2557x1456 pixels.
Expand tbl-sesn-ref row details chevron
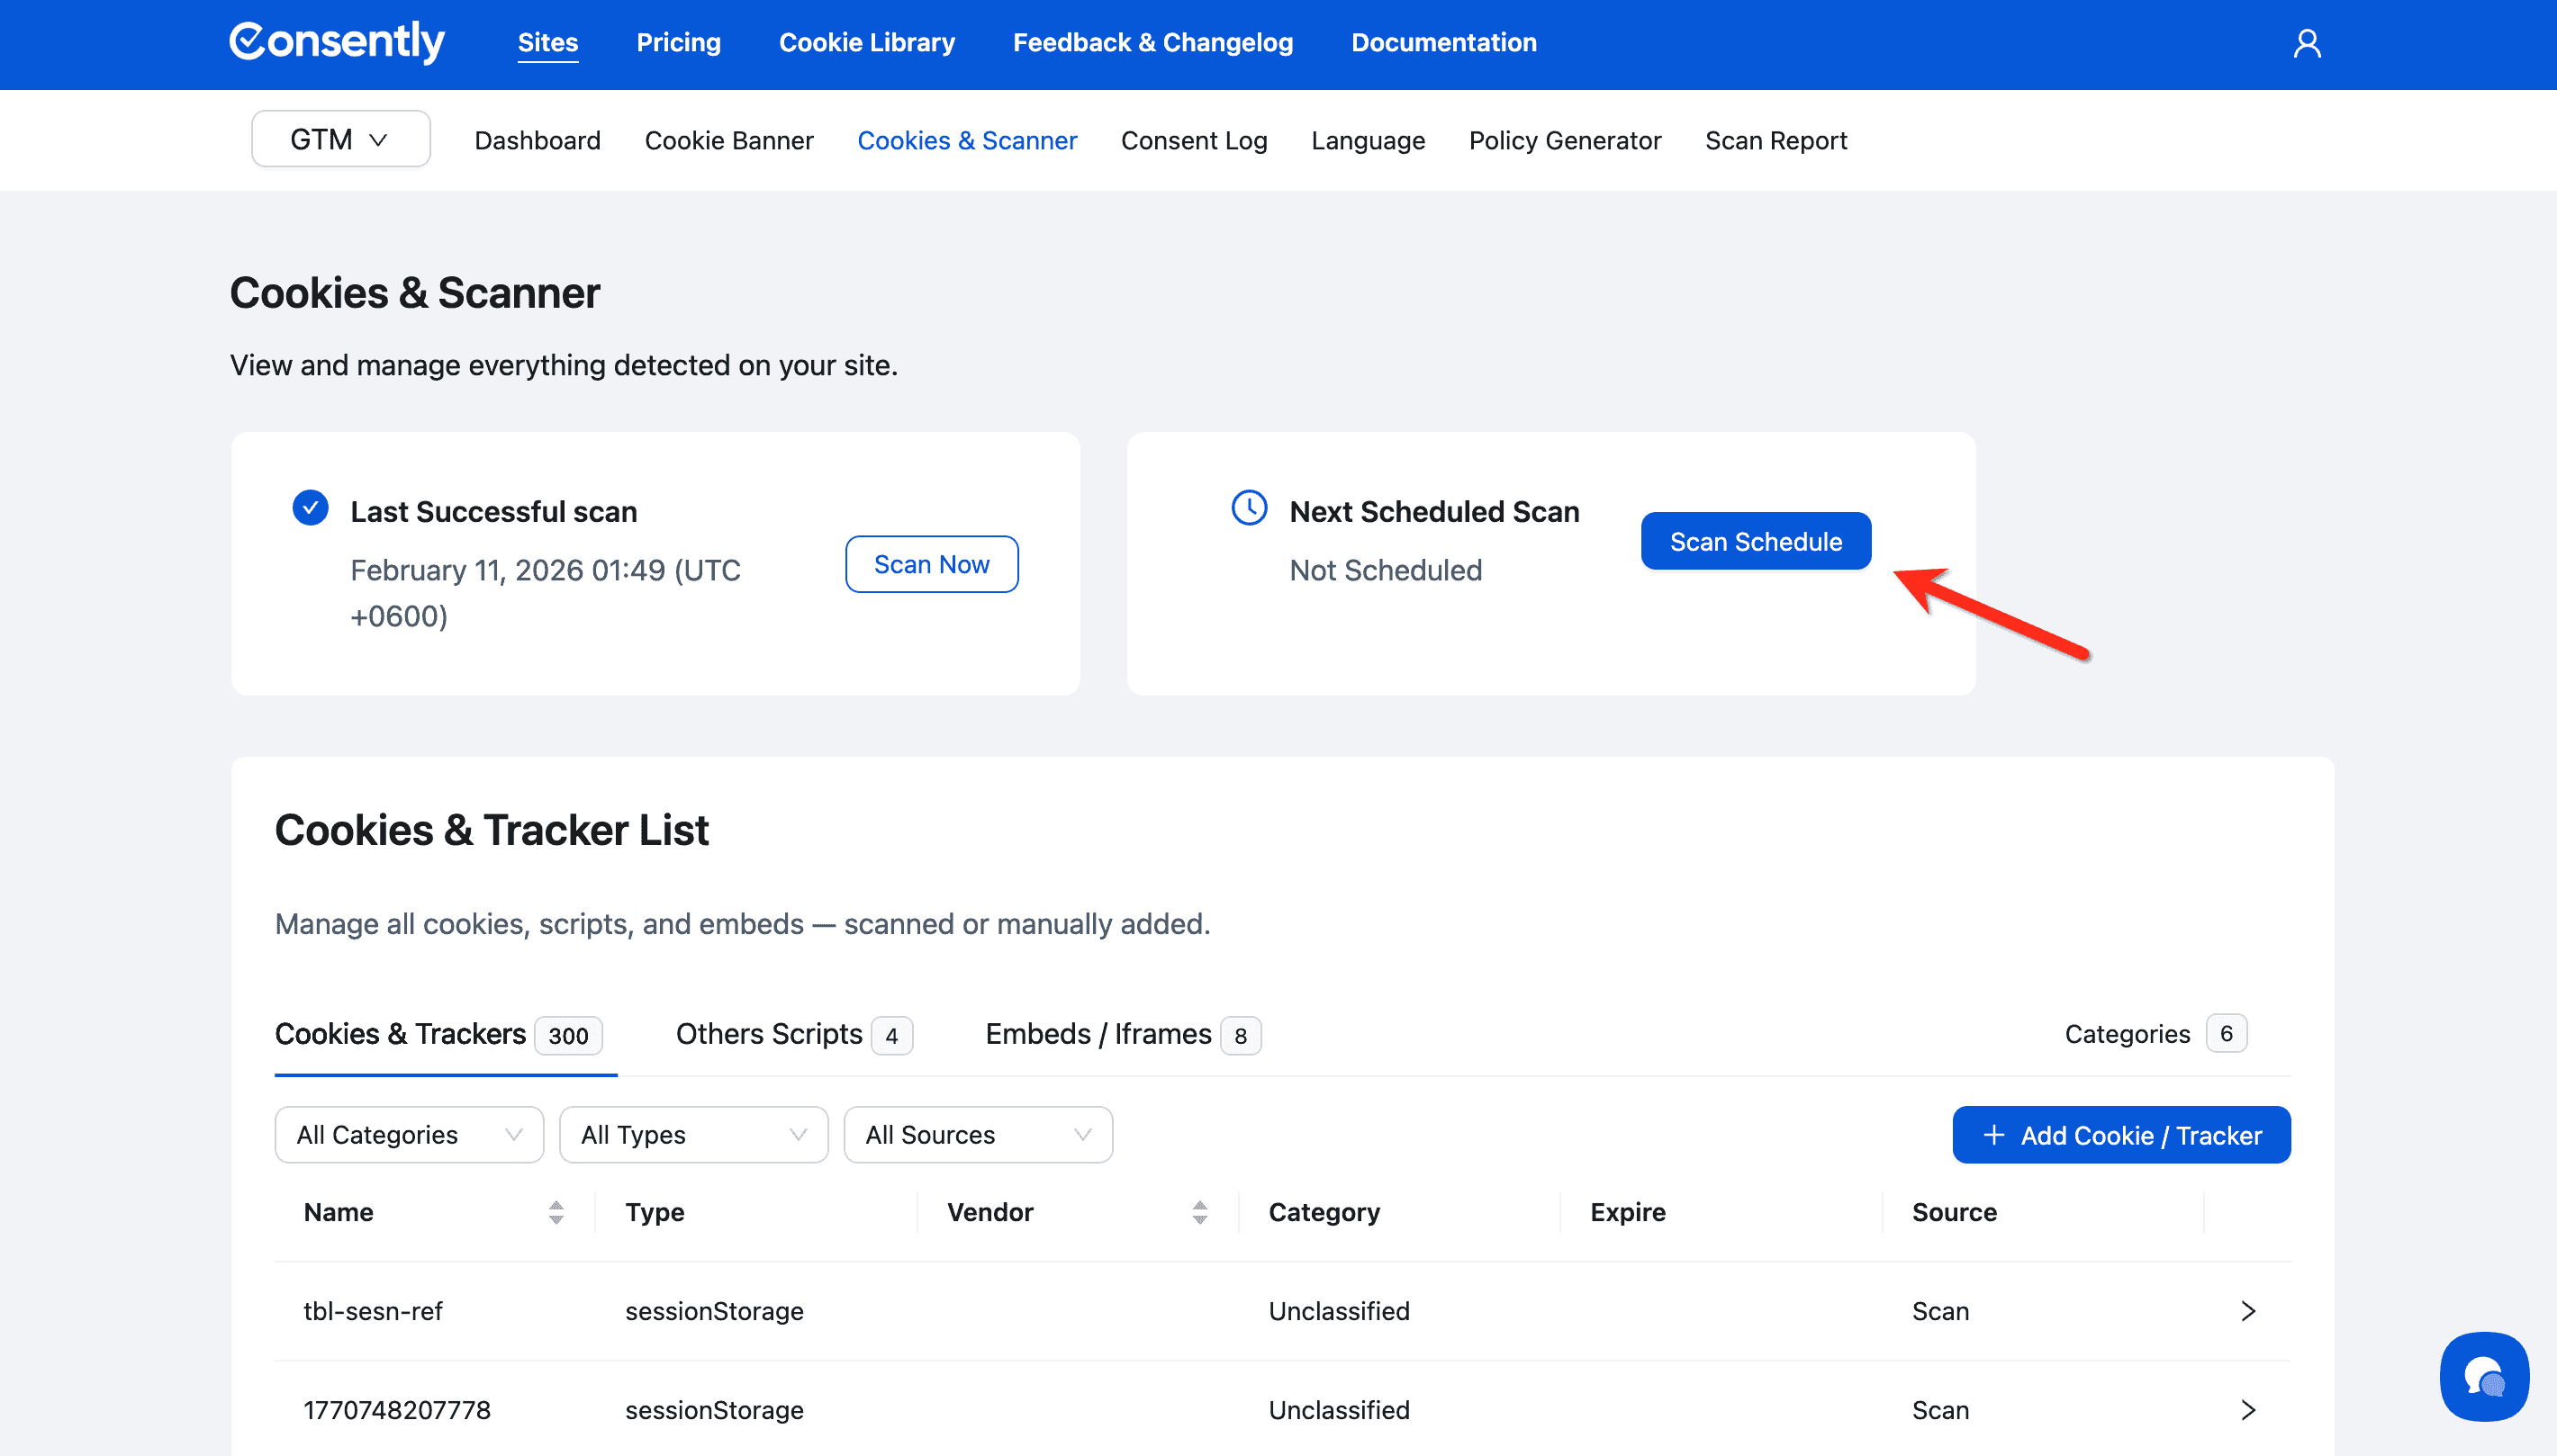pyautogui.click(x=2247, y=1310)
